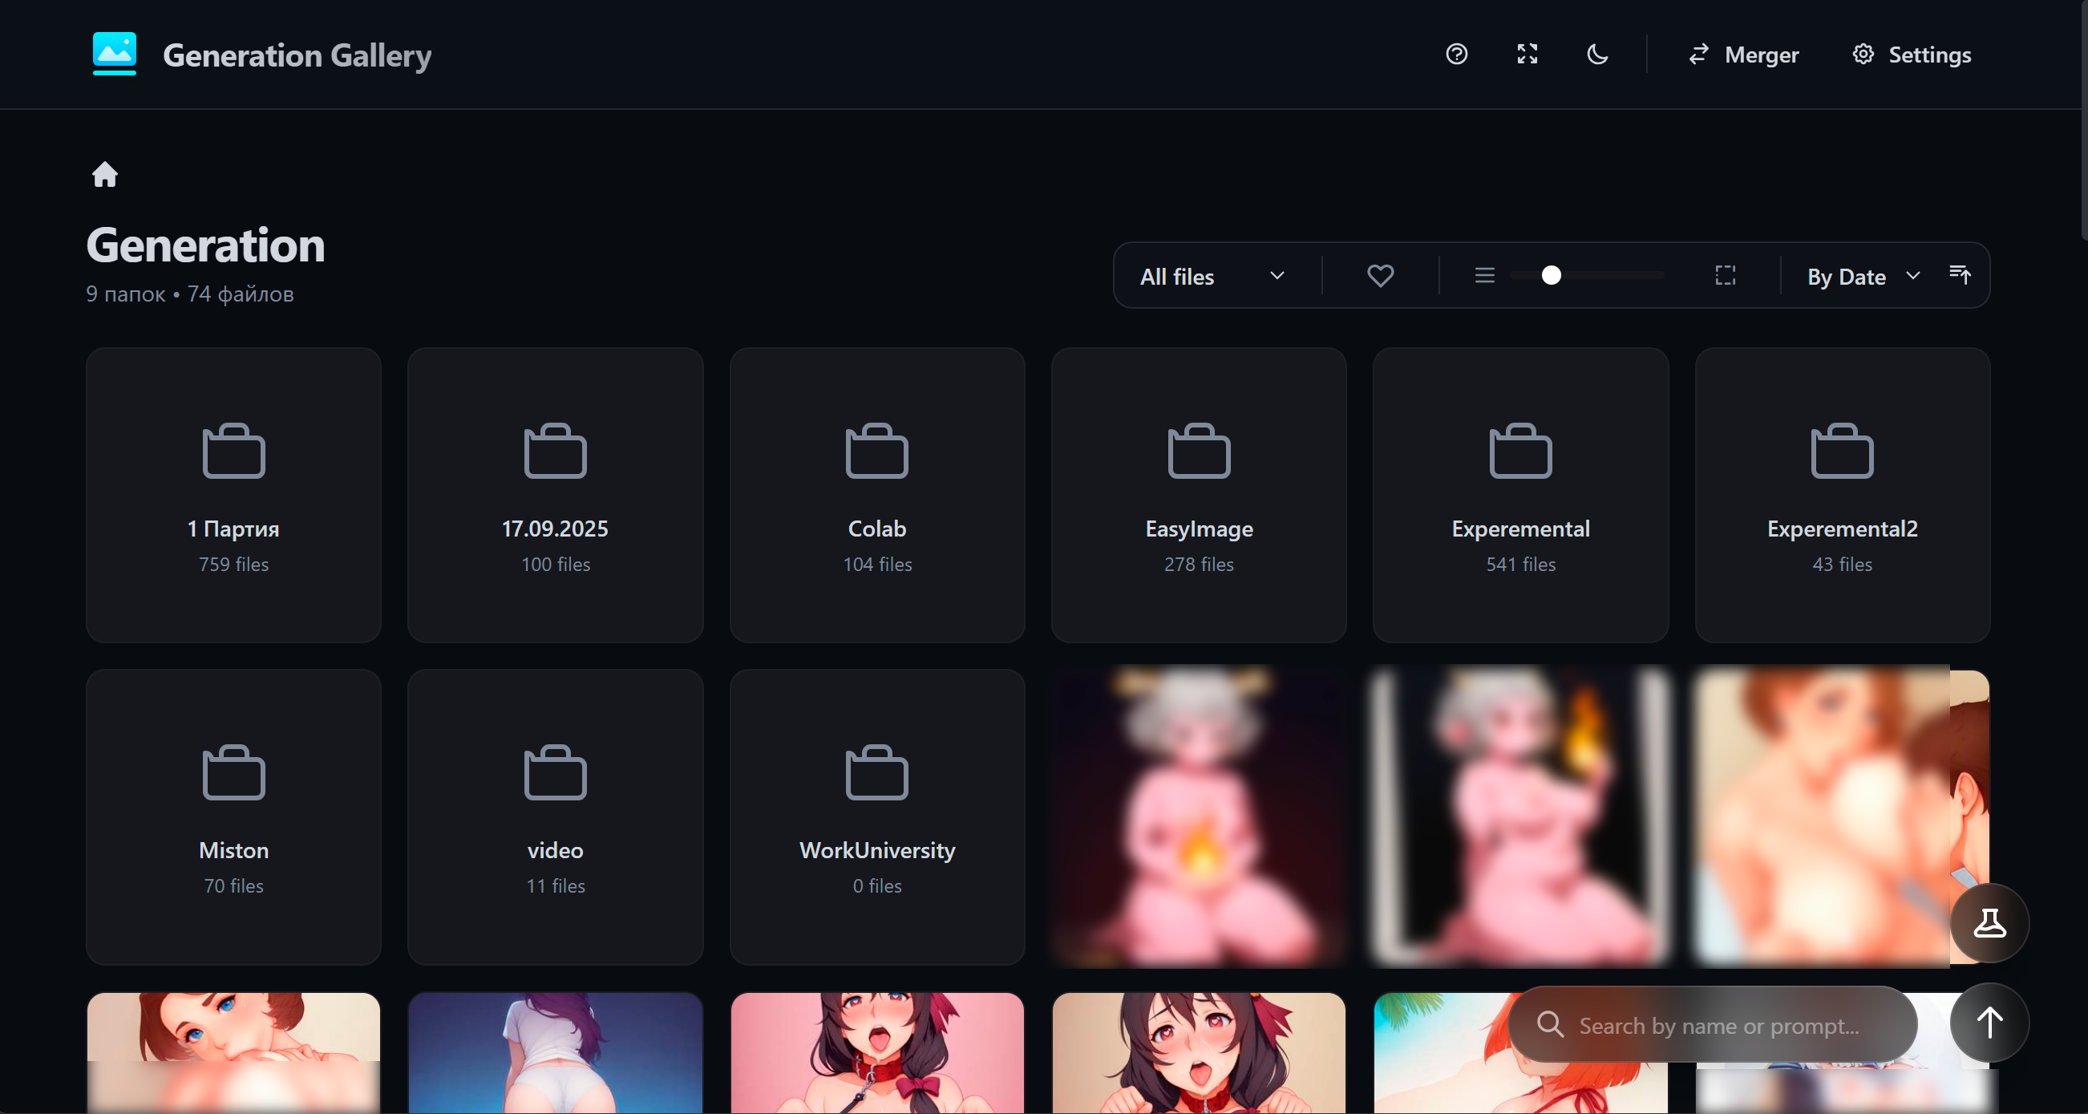Screen dimensions: 2088x1114
Task: Click the fit-thumbnails-to-square icon
Action: click(x=1726, y=276)
